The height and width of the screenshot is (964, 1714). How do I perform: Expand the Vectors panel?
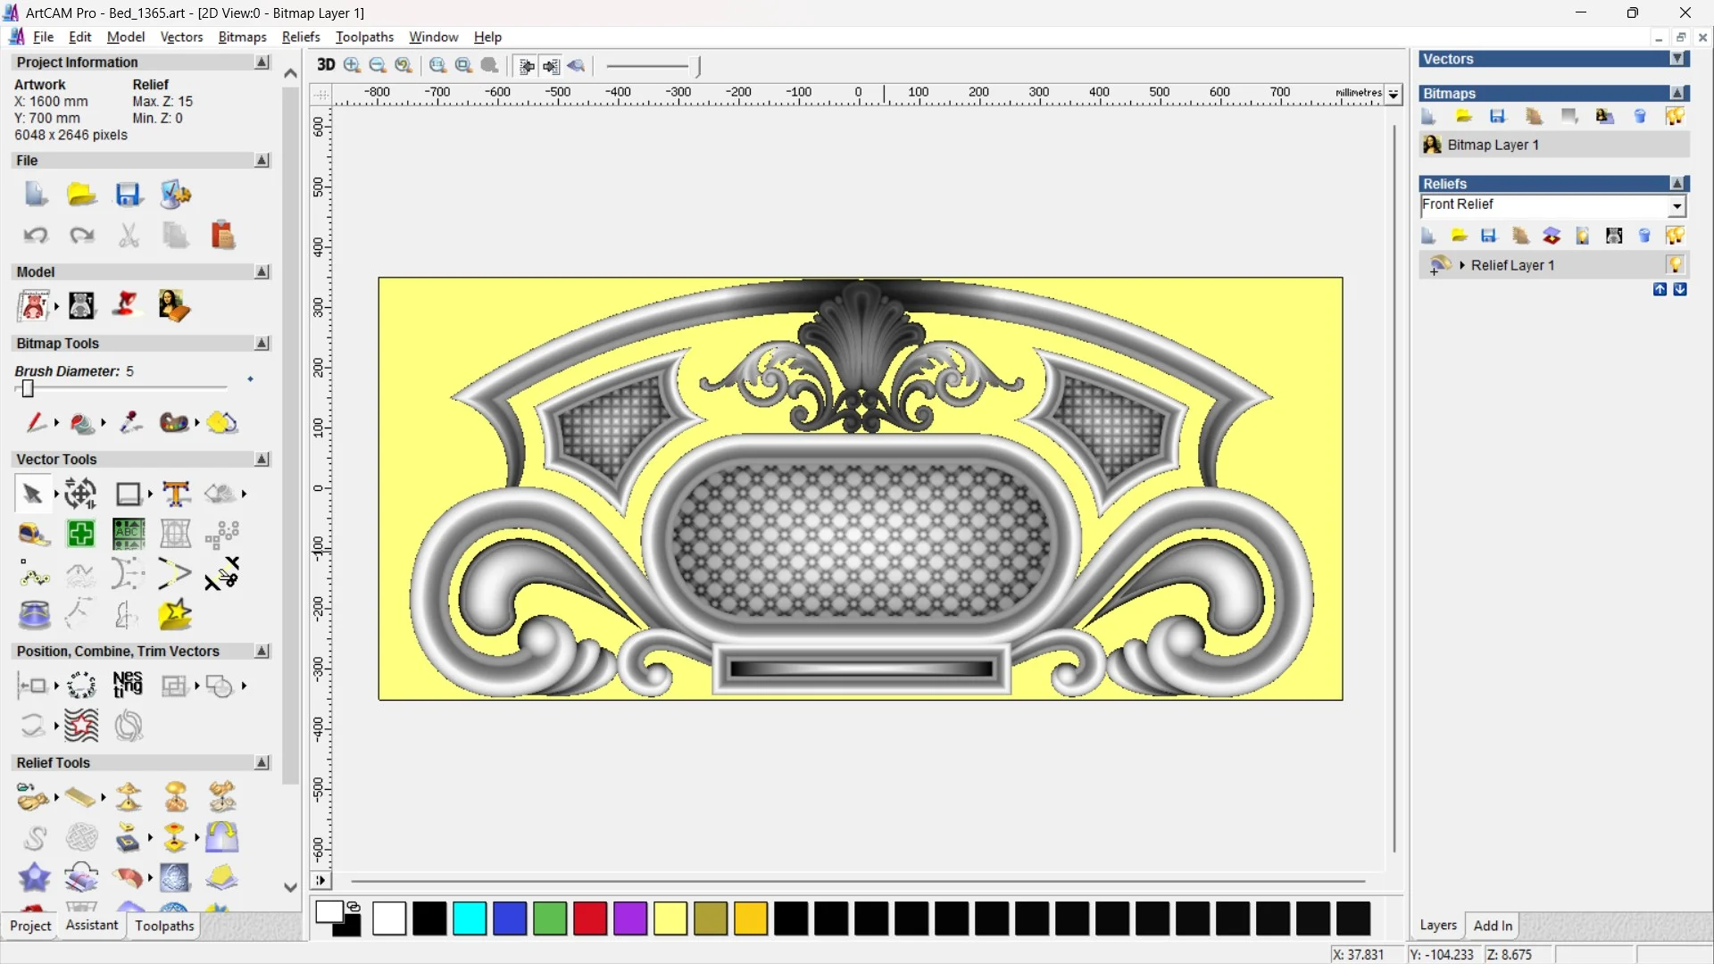1677,59
